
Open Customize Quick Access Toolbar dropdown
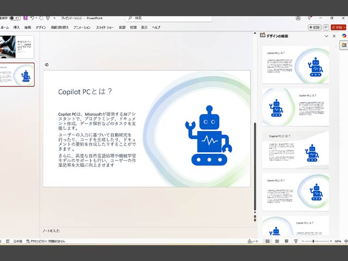[54, 18]
